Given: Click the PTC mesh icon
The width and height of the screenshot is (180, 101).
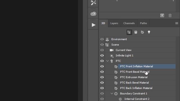Looking at the screenshot, I should coord(112,61).
